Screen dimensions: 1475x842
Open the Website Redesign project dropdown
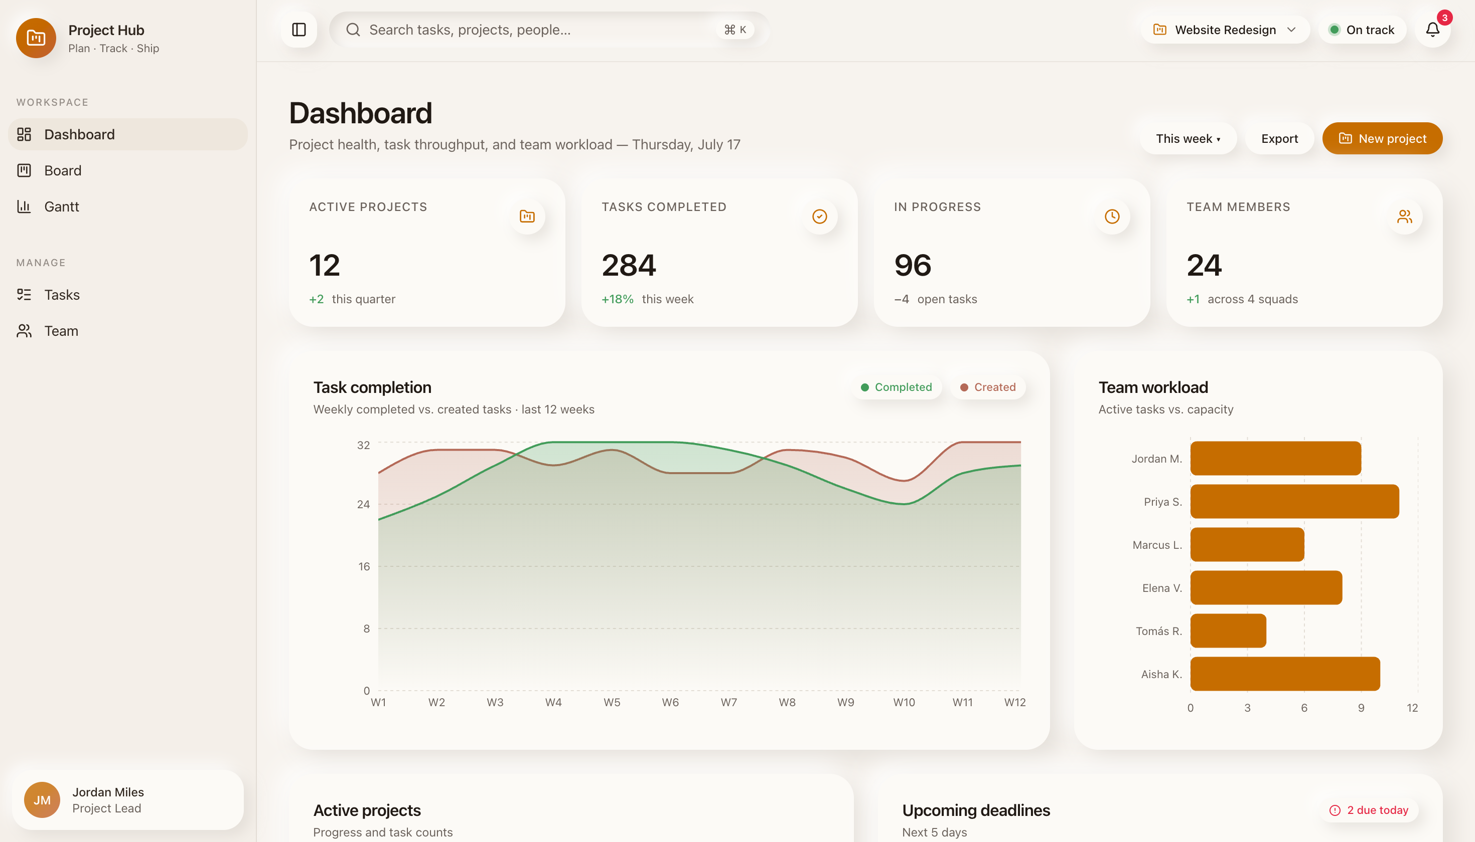1225,30
